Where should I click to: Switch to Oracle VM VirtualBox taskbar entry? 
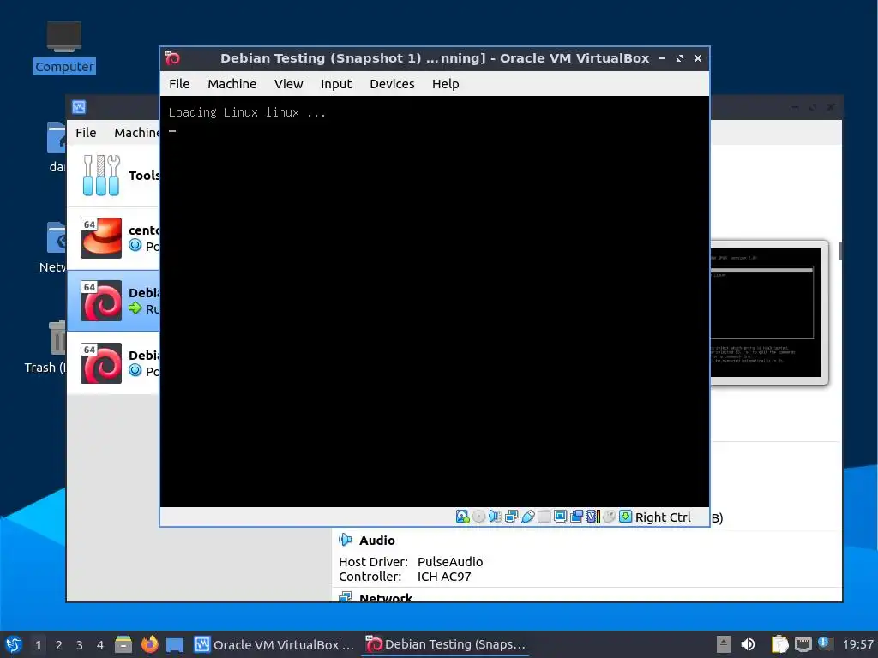pyautogui.click(x=274, y=644)
